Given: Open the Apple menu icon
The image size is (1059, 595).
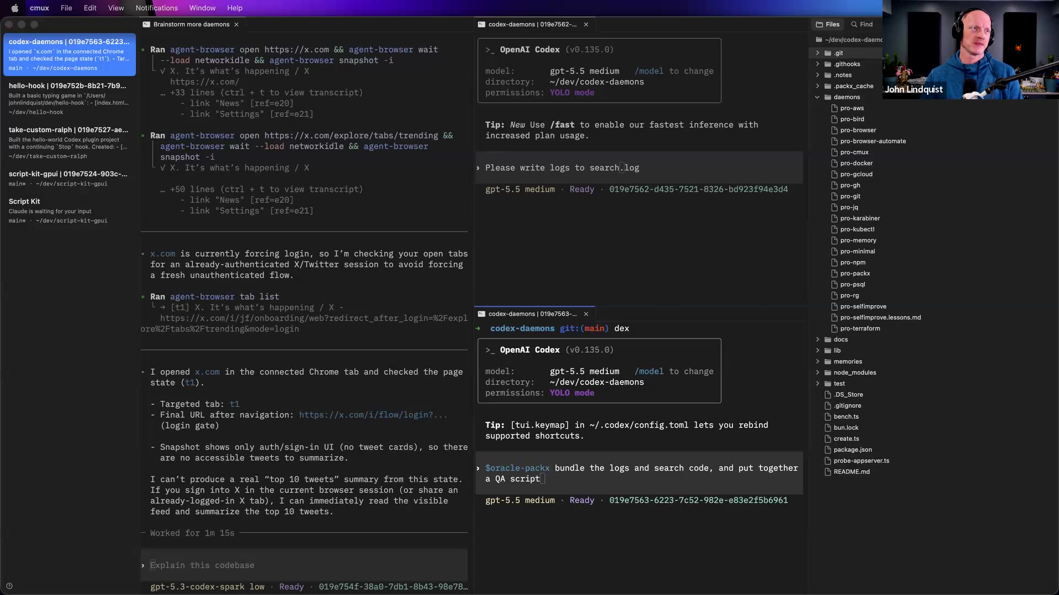Looking at the screenshot, I should click(x=15, y=8).
